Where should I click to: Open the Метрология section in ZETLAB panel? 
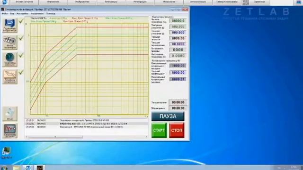coord(169,2)
